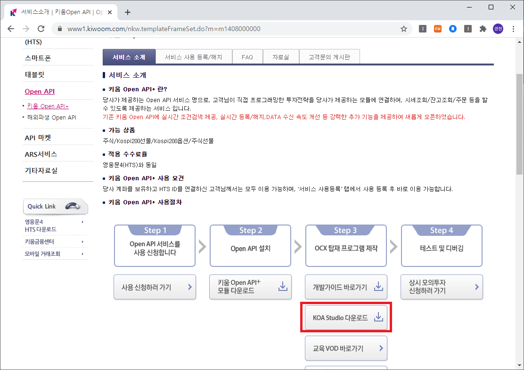Click the Kiwoom favicon on the browser tab

pos(13,12)
